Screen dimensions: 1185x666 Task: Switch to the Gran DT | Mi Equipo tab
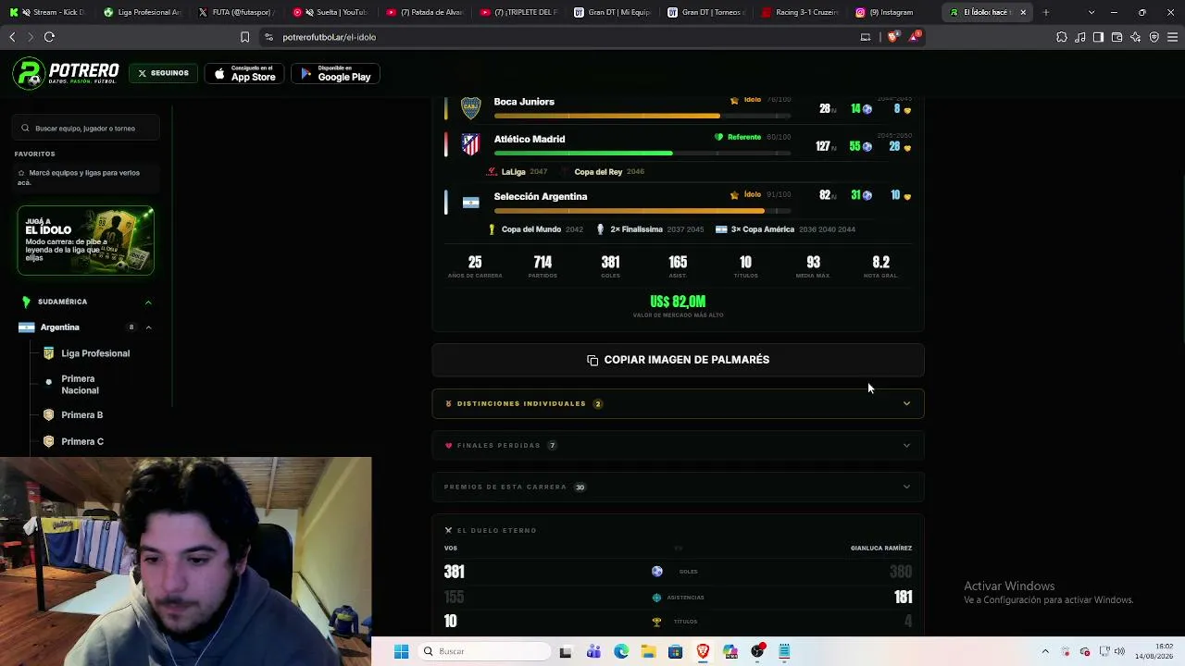pyautogui.click(x=612, y=12)
